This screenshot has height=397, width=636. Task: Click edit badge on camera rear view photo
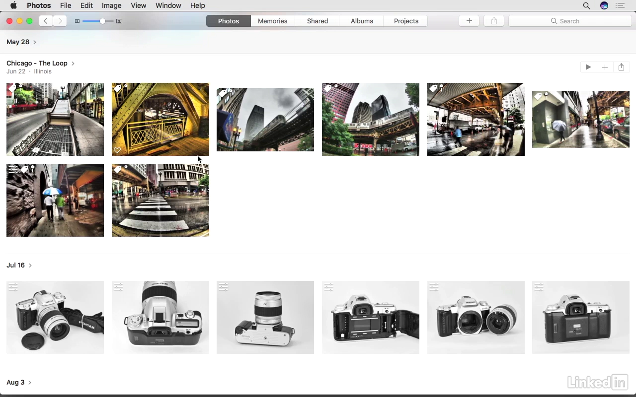click(x=539, y=287)
